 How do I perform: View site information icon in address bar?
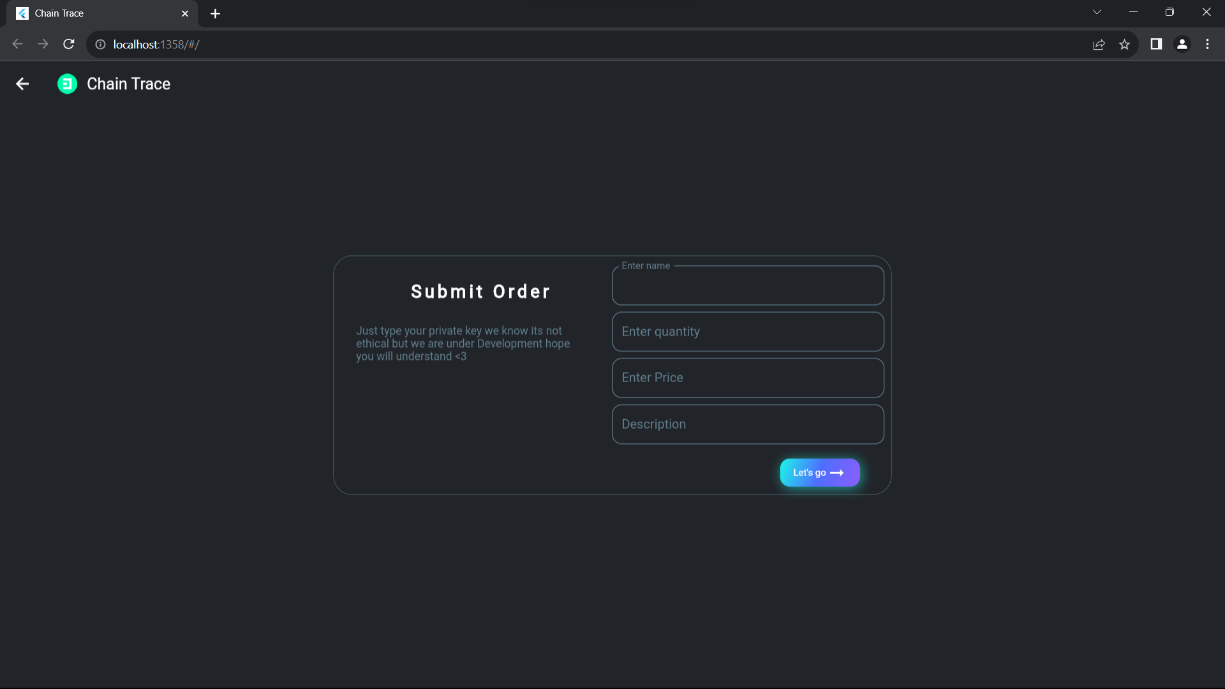tap(100, 44)
